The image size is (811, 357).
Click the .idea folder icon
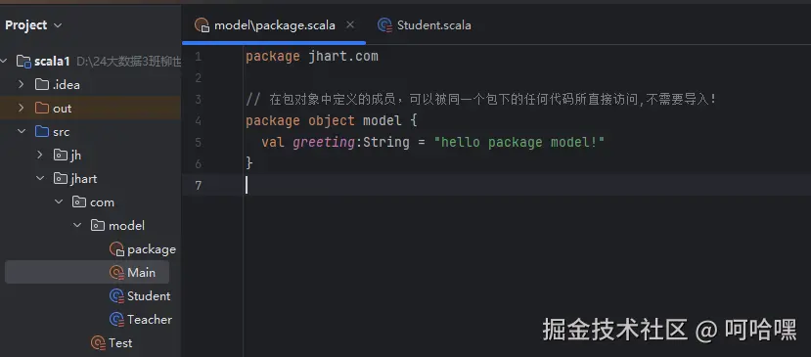coord(42,84)
